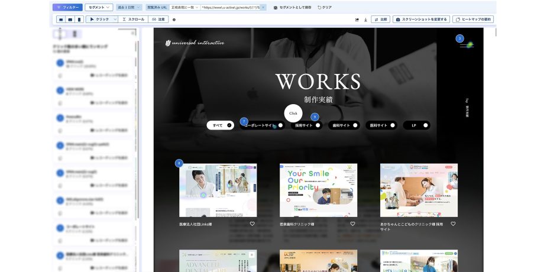
Task: Click the left sidebar vertical scrollbar
Action: pyautogui.click(x=137, y=118)
